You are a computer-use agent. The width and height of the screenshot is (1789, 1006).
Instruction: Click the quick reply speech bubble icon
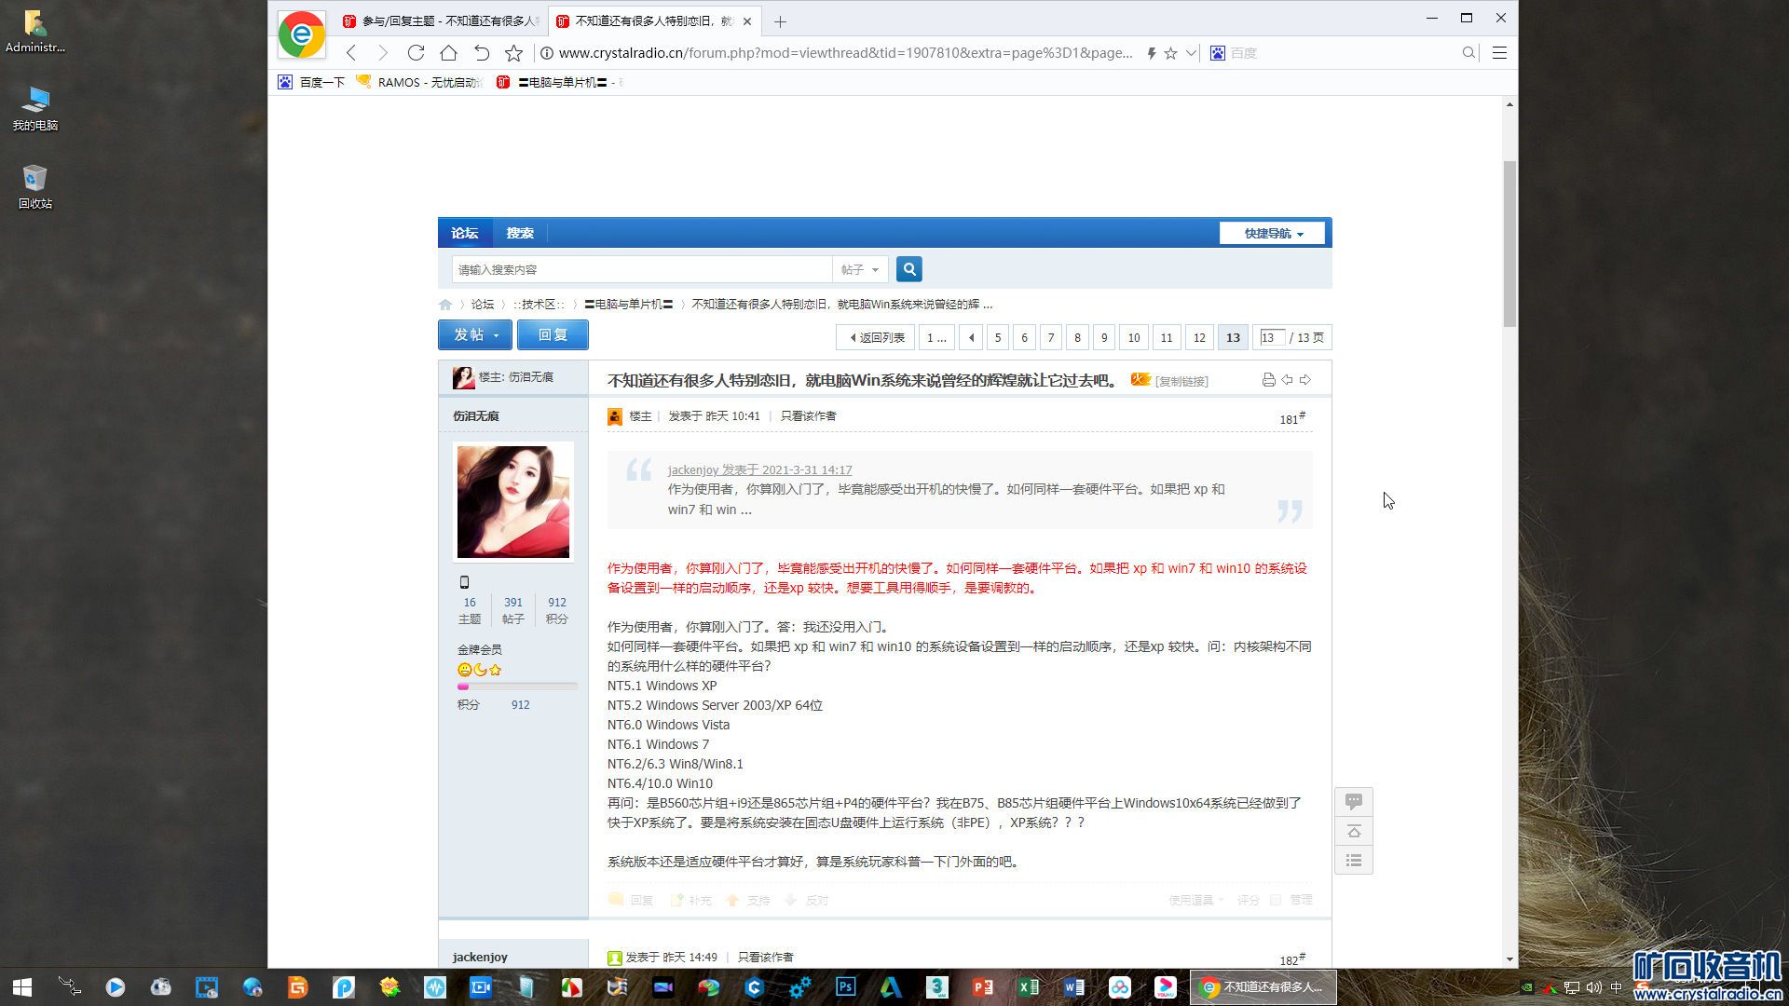(1354, 801)
